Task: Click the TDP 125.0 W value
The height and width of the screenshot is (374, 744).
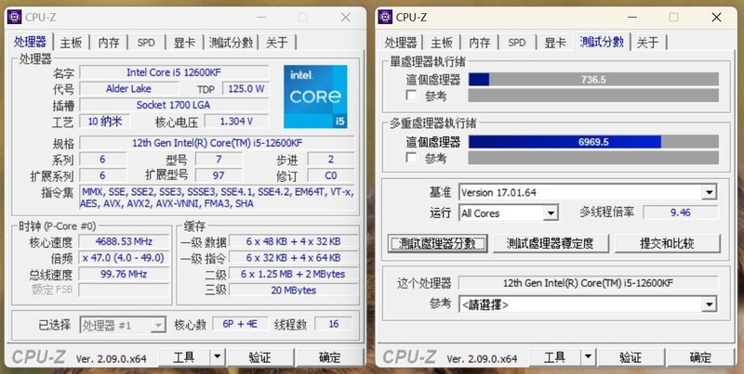Action: click(246, 88)
